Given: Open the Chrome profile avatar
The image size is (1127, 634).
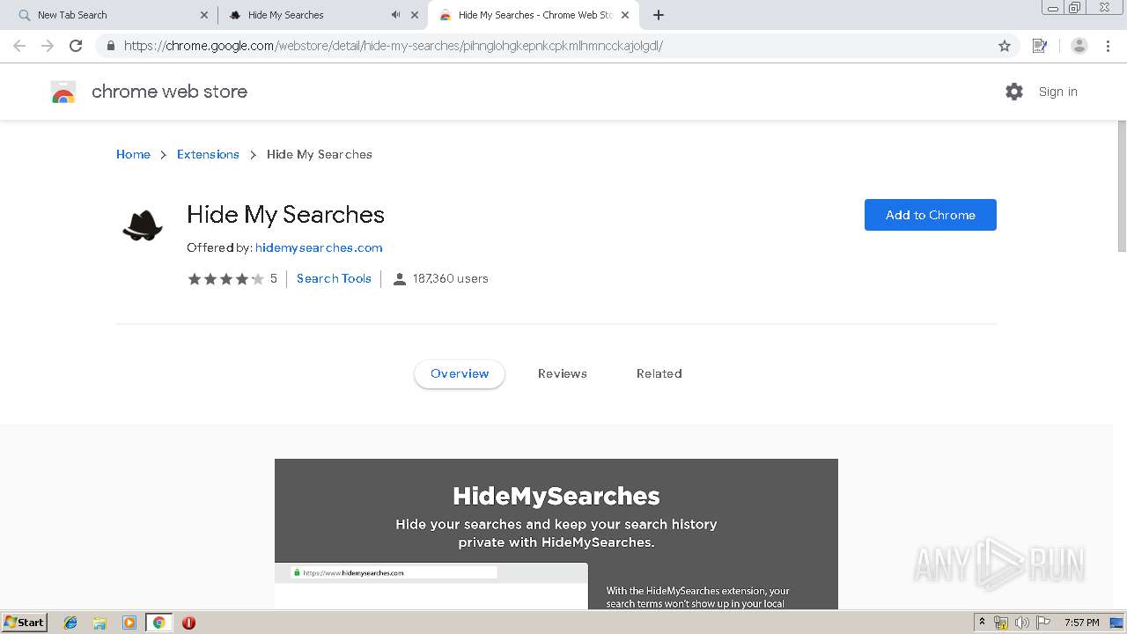Looking at the screenshot, I should (1079, 46).
